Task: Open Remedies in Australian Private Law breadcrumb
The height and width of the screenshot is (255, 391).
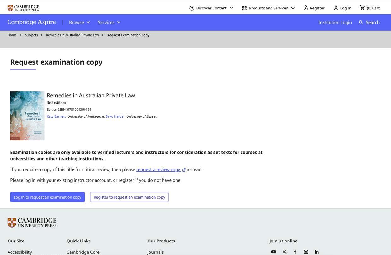Action: 72,35
